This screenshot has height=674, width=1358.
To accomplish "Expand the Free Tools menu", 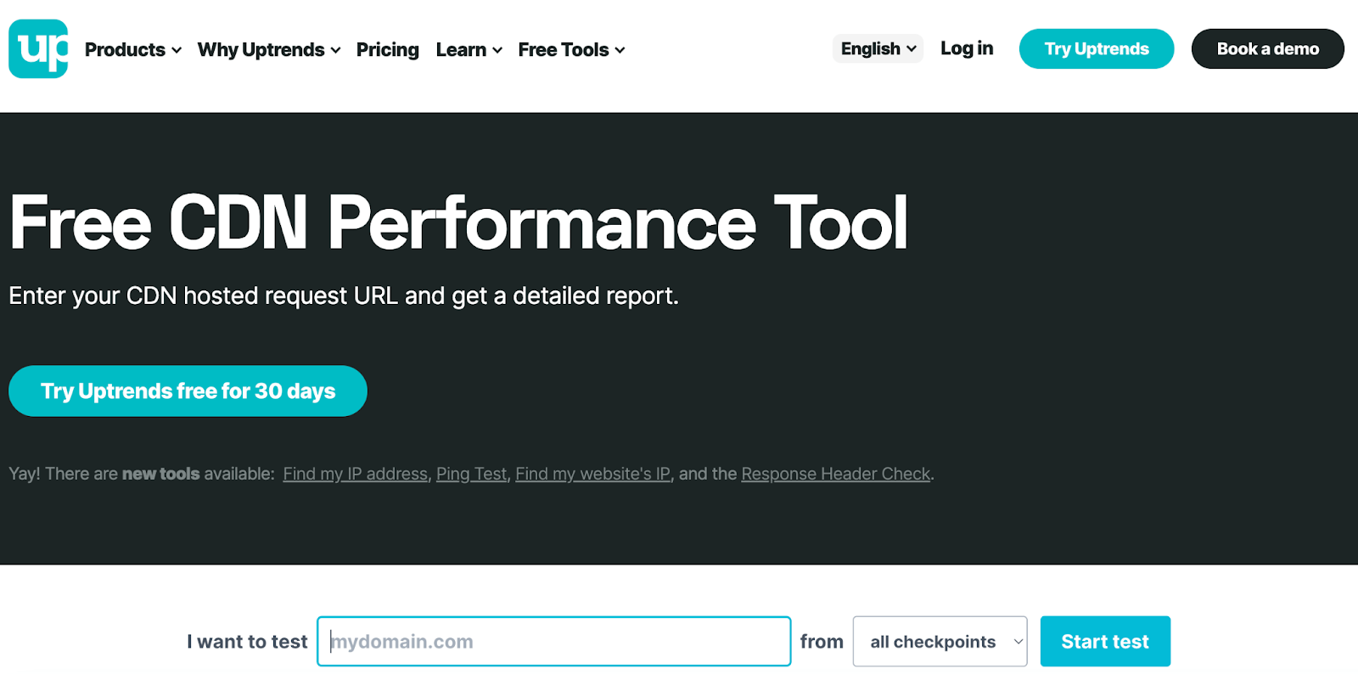I will pos(572,50).
